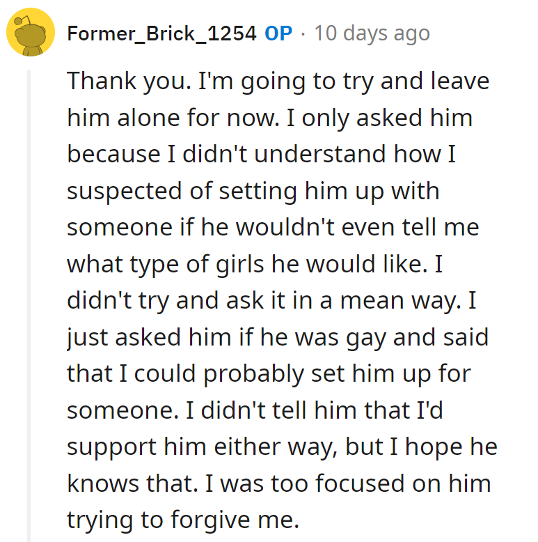Open the yellow Snoo avatar profile
Screen dimensions: 538x542
coord(31,32)
